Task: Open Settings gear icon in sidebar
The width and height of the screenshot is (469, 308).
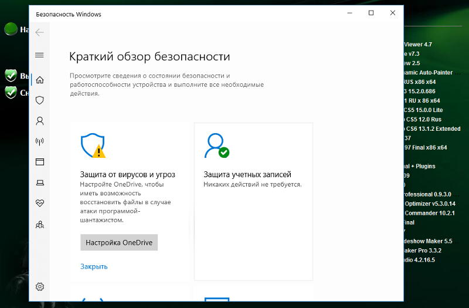Action: click(x=40, y=287)
